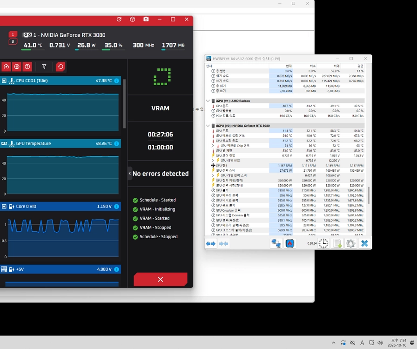Image resolution: width=417 pixels, height=349 pixels.
Task: Click the update/refresh icon in OCCT title bar
Action: [119, 19]
